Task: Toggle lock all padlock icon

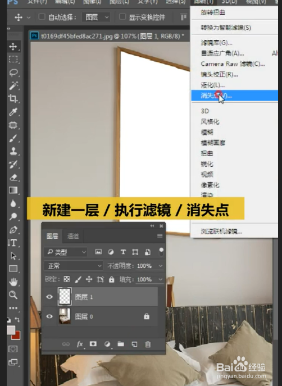Action: click(112, 279)
